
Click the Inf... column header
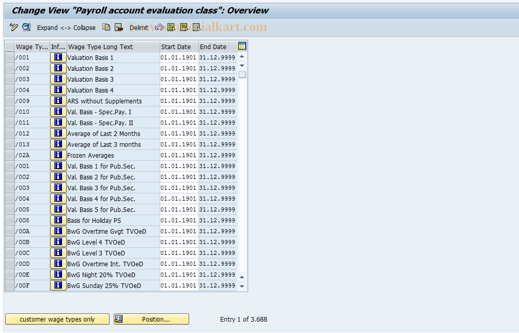[58, 47]
